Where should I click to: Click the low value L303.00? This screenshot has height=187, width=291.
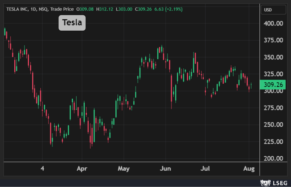click(124, 8)
